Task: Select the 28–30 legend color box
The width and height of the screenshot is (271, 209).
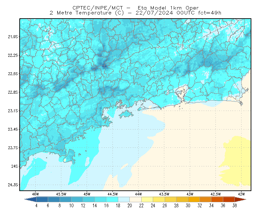Action: (x=182, y=200)
